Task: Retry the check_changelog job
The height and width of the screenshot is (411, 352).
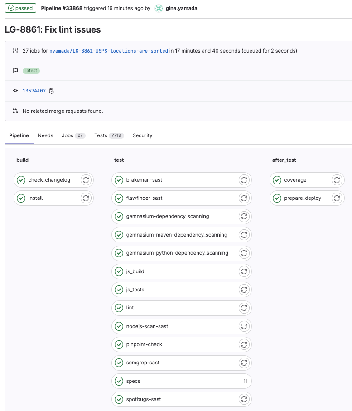Action: pos(86,180)
